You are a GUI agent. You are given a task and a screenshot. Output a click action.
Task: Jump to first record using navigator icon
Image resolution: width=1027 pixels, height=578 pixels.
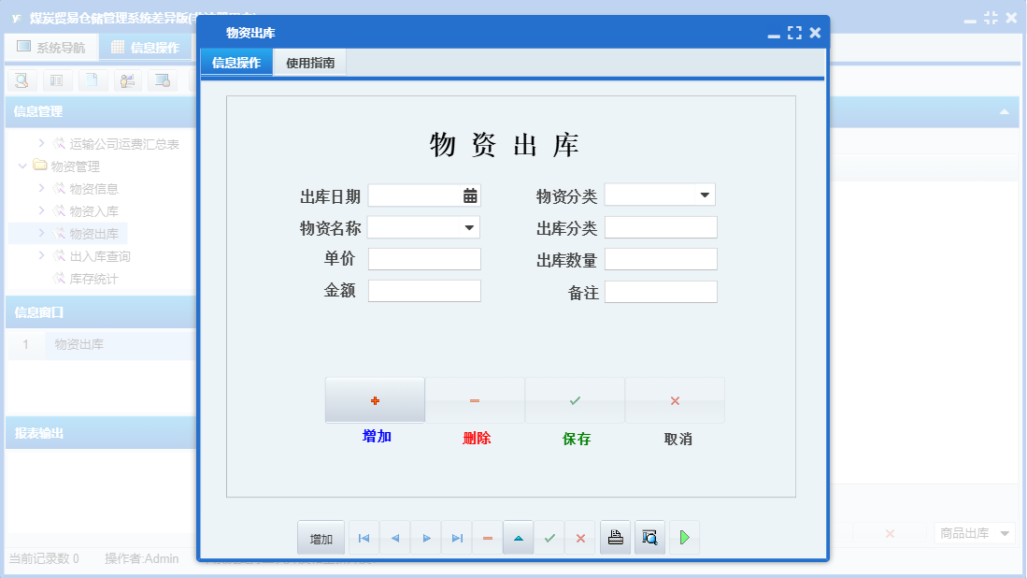click(364, 537)
